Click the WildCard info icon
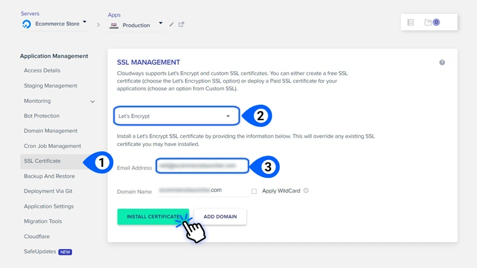The width and height of the screenshot is (477, 268). pos(306,191)
